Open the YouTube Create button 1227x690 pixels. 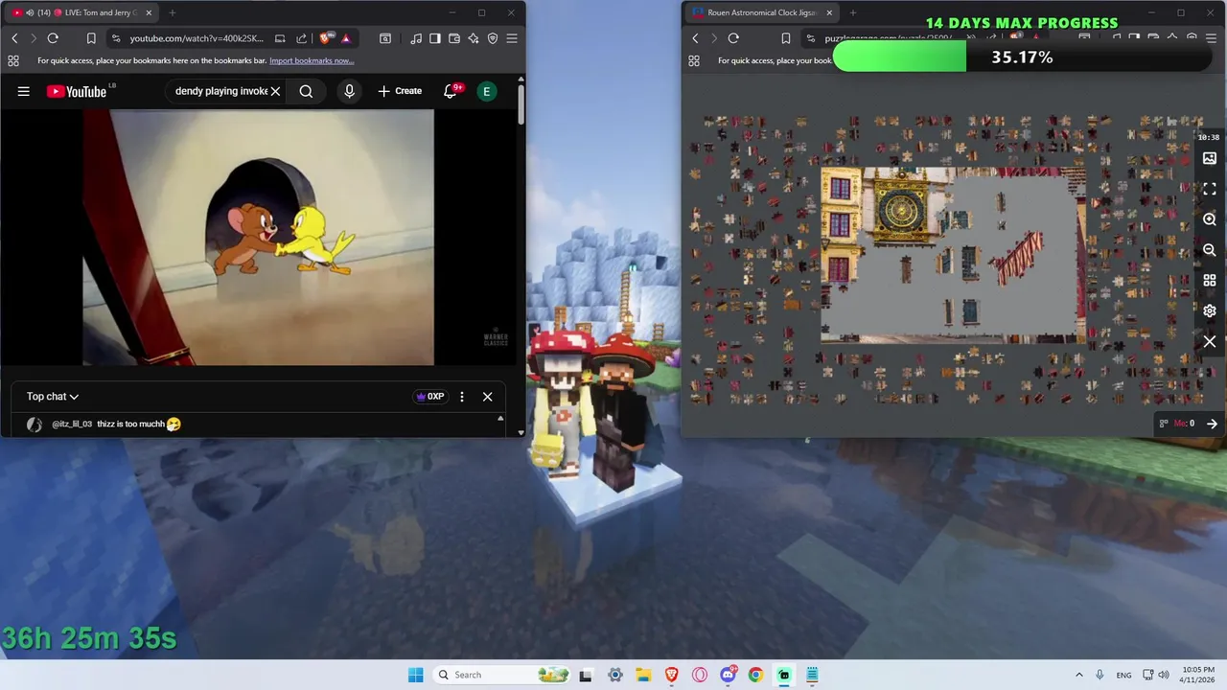(400, 91)
